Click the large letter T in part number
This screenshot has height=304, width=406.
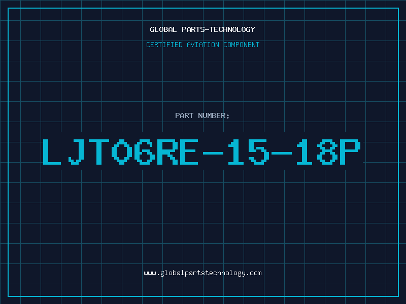pyautogui.click(x=99, y=151)
